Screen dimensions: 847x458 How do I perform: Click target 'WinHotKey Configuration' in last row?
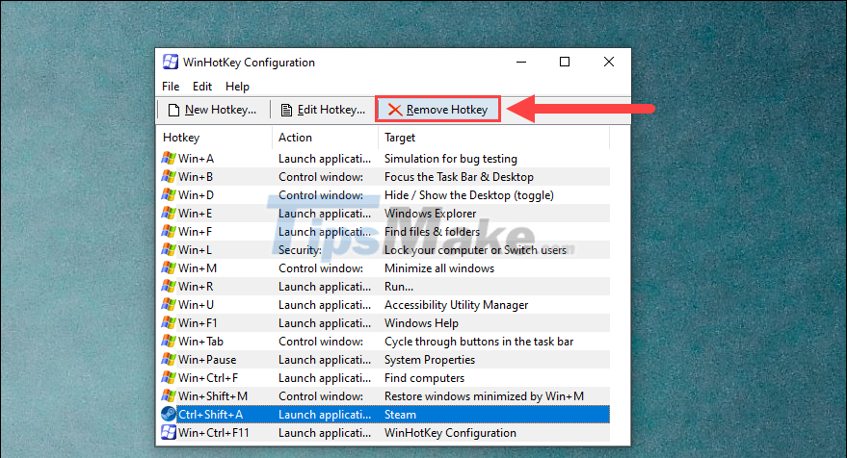pos(450,433)
